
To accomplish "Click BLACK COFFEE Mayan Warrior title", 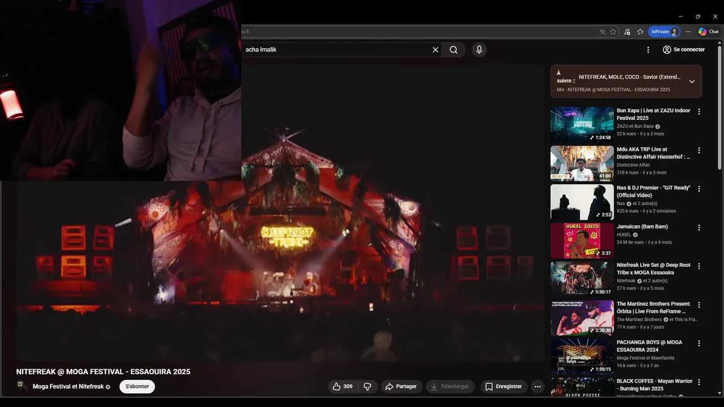I will click(x=653, y=385).
